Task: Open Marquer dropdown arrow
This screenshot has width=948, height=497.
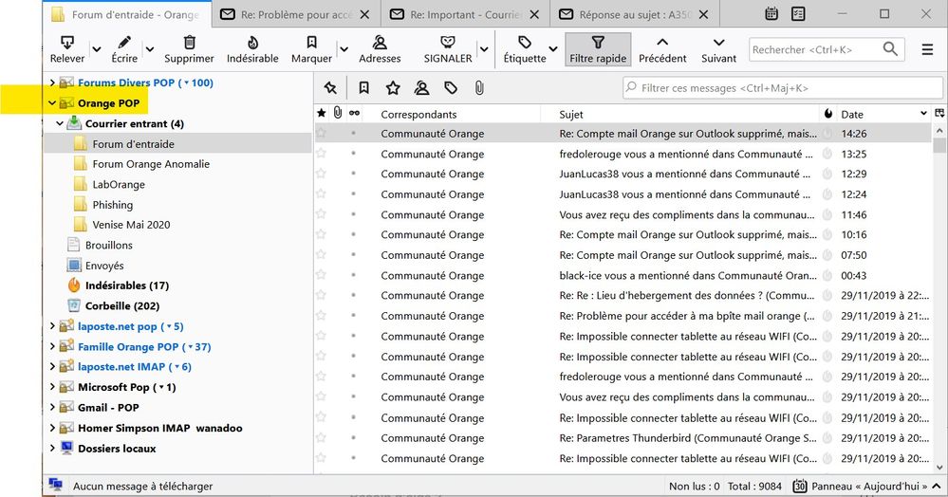Action: [344, 49]
